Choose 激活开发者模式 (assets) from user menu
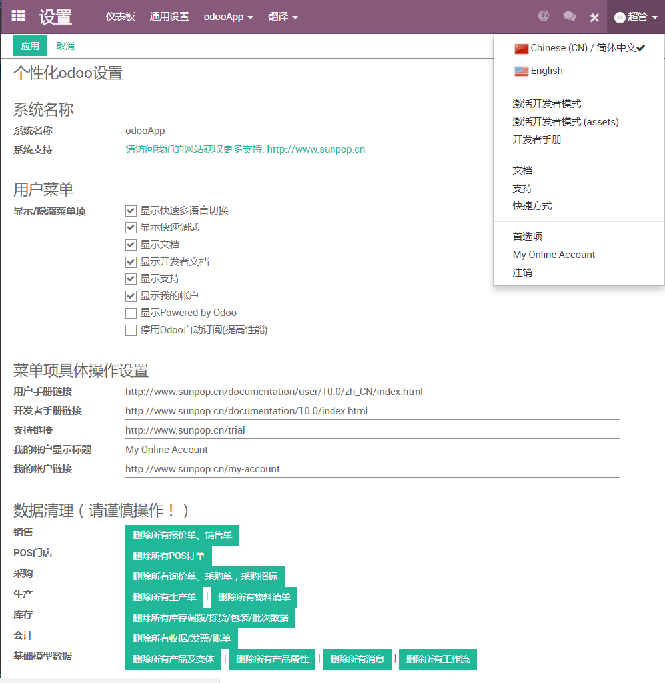The image size is (665, 683). [565, 122]
